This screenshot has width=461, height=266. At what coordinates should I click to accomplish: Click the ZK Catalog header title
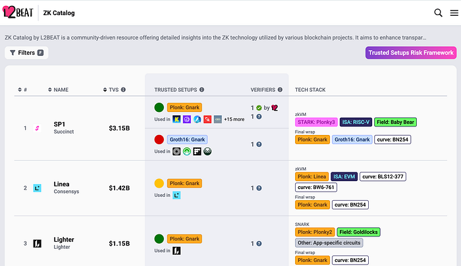click(x=59, y=13)
